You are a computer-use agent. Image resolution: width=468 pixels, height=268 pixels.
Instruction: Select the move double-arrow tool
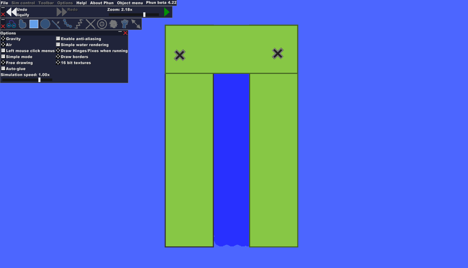tap(136, 24)
